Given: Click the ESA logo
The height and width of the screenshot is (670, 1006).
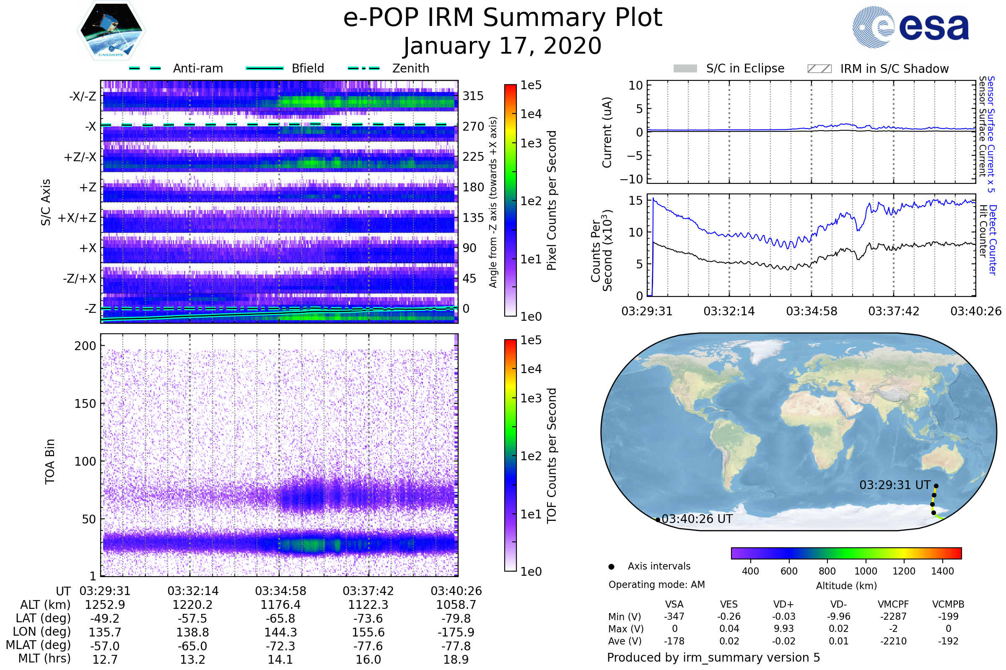Looking at the screenshot, I should pyautogui.click(x=910, y=27).
